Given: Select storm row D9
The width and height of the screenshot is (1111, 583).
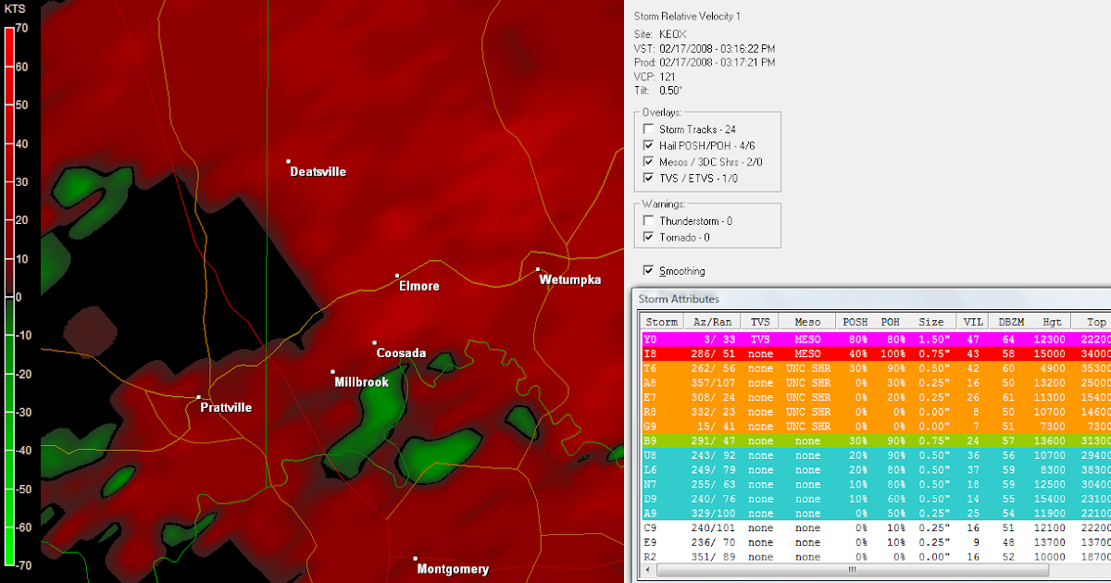Looking at the screenshot, I should point(876,498).
